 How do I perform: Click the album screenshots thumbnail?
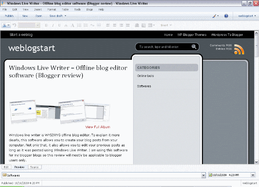click(x=60, y=112)
